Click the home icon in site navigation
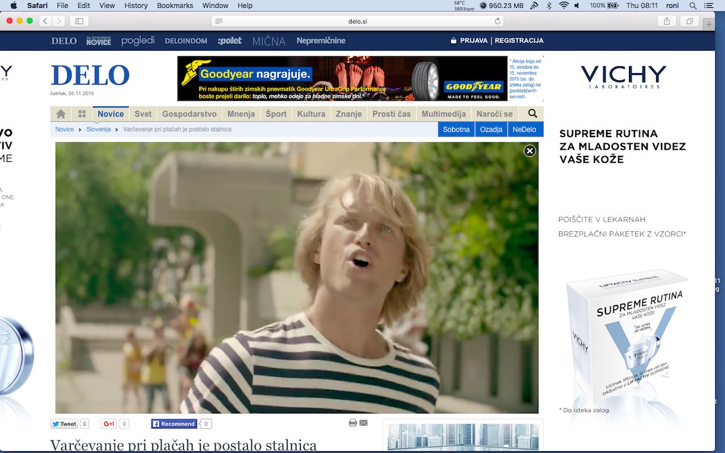Viewport: 725px width, 453px height. pyautogui.click(x=60, y=114)
